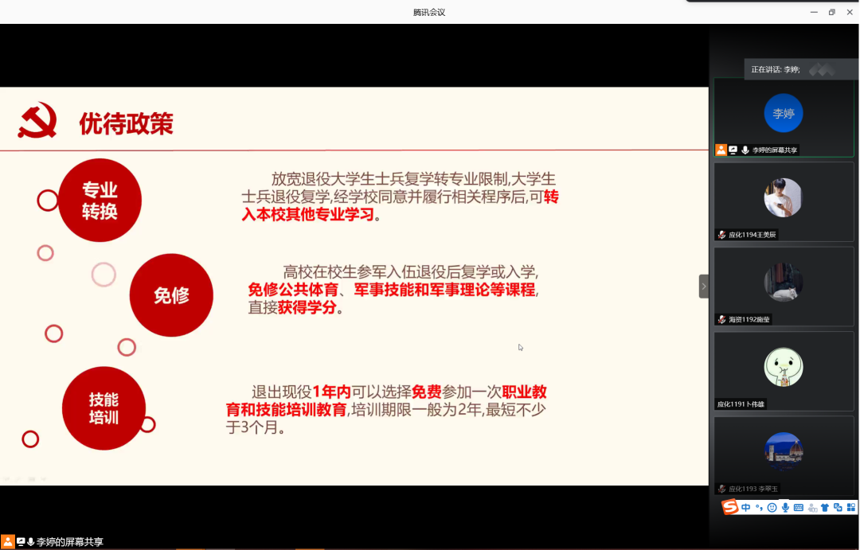Image resolution: width=860 pixels, height=550 pixels.
Task: Toggle Chinese/English input mode (中)
Action: [x=746, y=507]
